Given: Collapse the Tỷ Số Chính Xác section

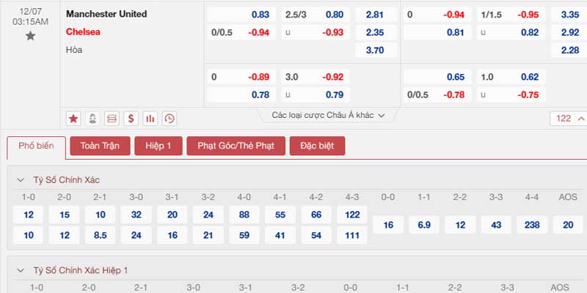Looking at the screenshot, I should (x=21, y=180).
